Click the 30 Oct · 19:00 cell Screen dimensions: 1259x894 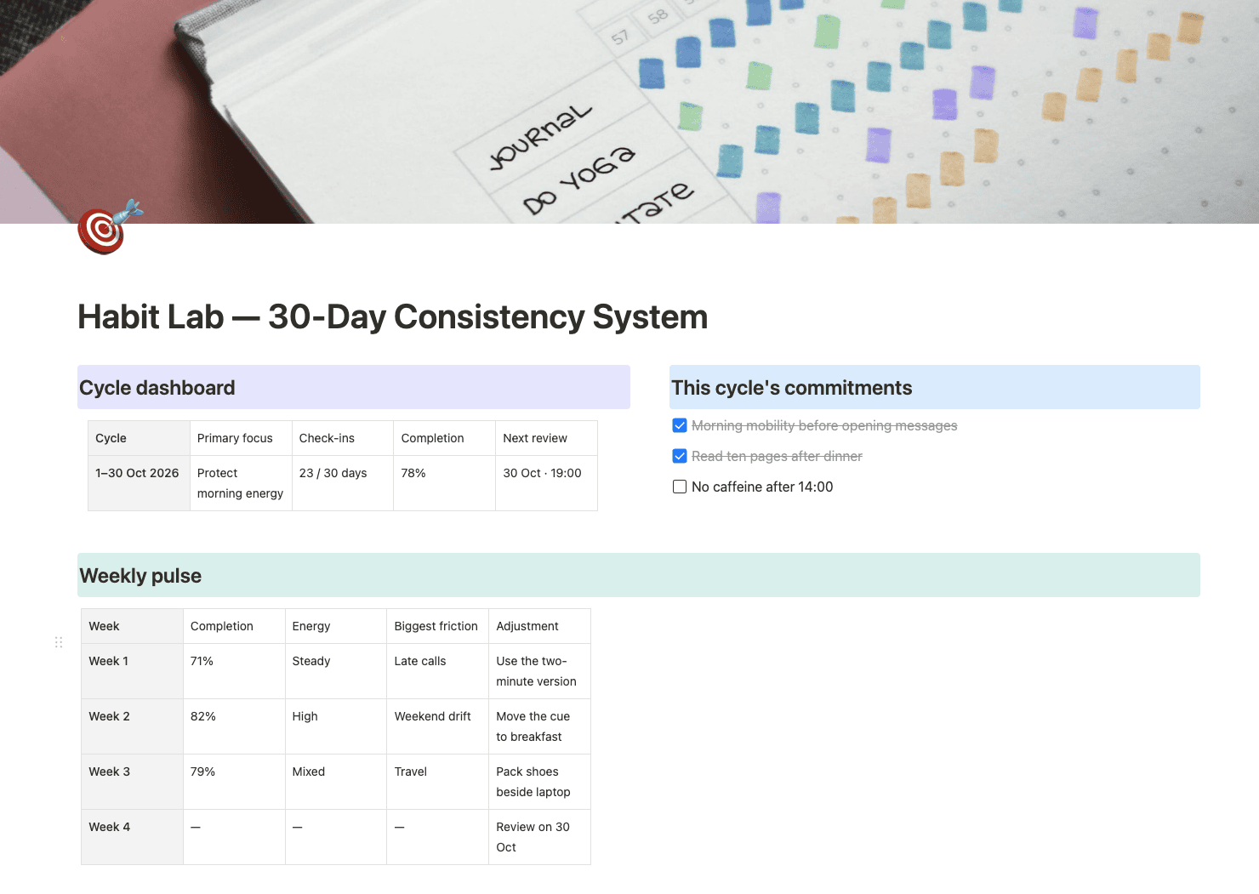(546, 483)
